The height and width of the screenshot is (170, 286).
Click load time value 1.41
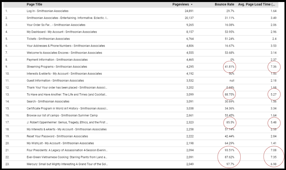273,143
